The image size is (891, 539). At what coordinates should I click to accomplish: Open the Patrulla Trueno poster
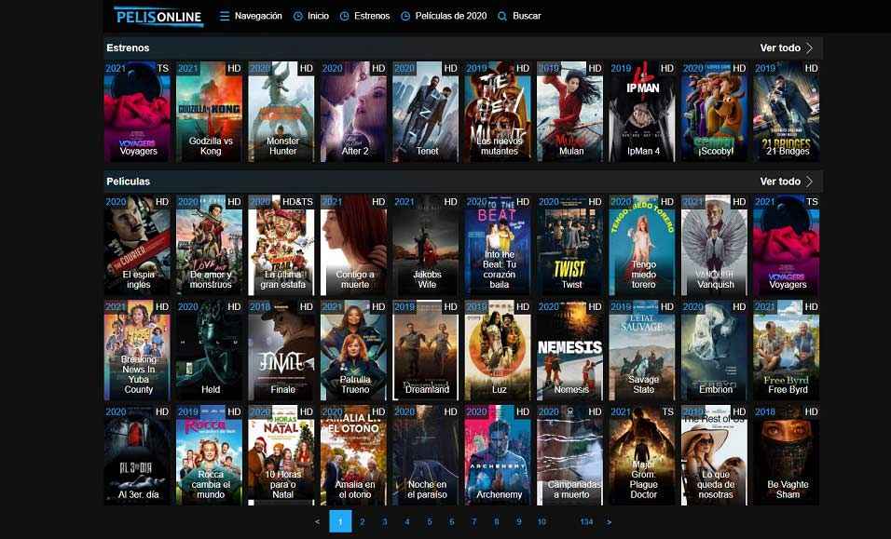[x=354, y=350]
